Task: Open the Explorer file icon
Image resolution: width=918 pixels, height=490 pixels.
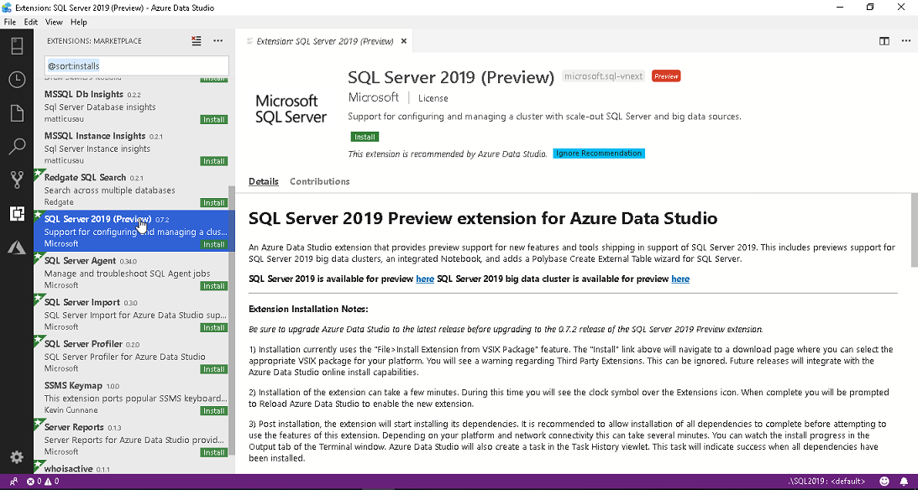Action: (x=17, y=113)
